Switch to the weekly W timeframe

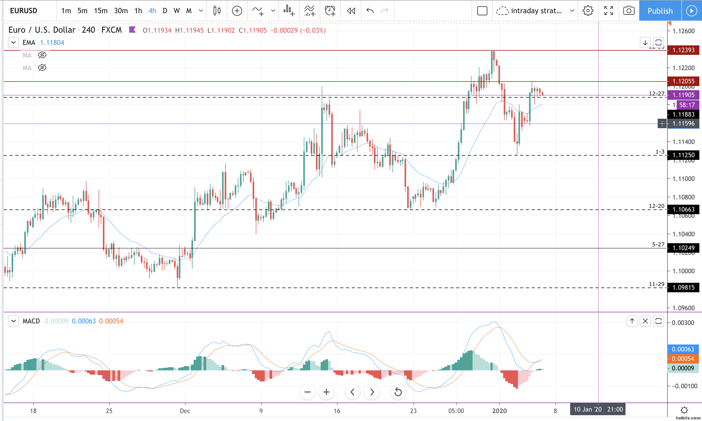177,11
